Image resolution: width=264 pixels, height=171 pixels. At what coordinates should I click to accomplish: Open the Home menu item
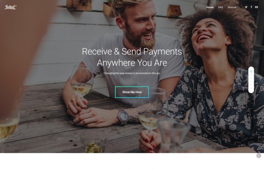click(210, 7)
